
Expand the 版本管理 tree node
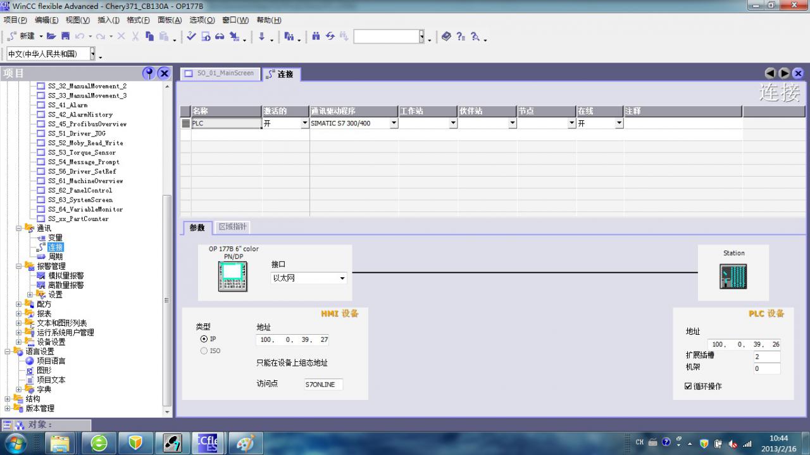(x=8, y=408)
